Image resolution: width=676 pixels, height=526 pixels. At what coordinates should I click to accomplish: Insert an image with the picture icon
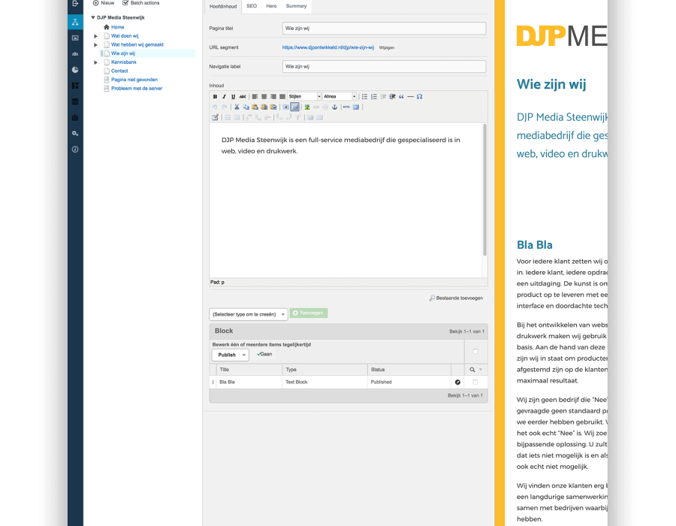(307, 107)
